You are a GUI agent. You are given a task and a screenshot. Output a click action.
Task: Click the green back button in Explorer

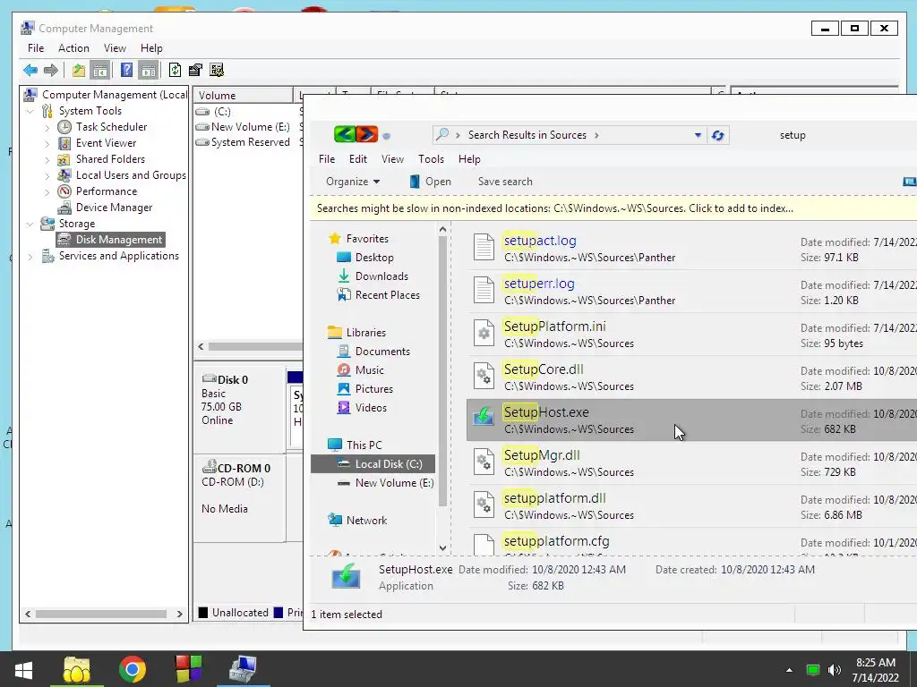coord(345,135)
